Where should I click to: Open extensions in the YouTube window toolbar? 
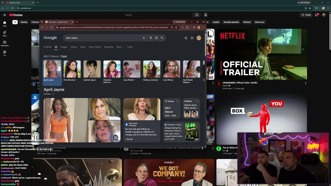pyautogui.click(x=316, y=8)
